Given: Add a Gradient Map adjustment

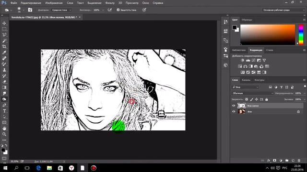Looking at the screenshot, I should click(264, 73).
